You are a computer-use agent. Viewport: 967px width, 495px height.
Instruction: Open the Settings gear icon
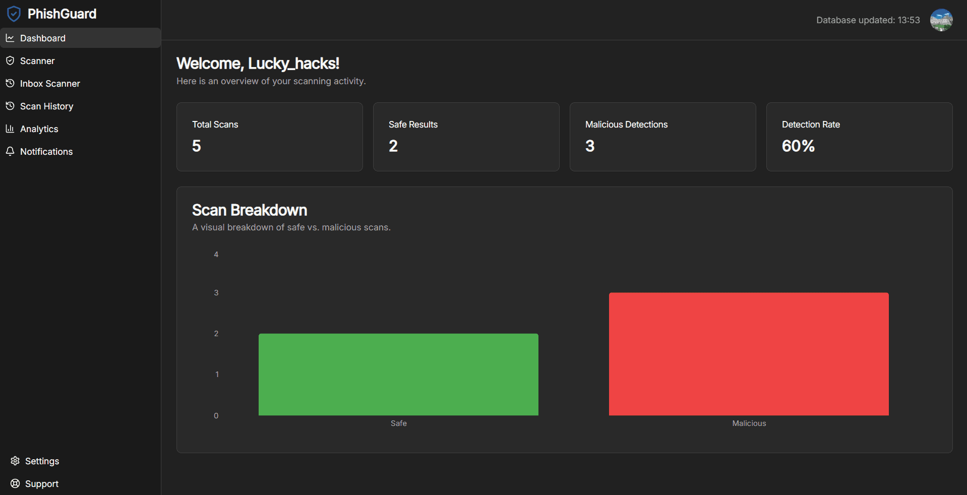[x=15, y=461]
